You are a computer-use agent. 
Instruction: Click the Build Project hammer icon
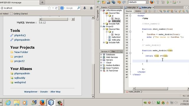coord(158,2)
